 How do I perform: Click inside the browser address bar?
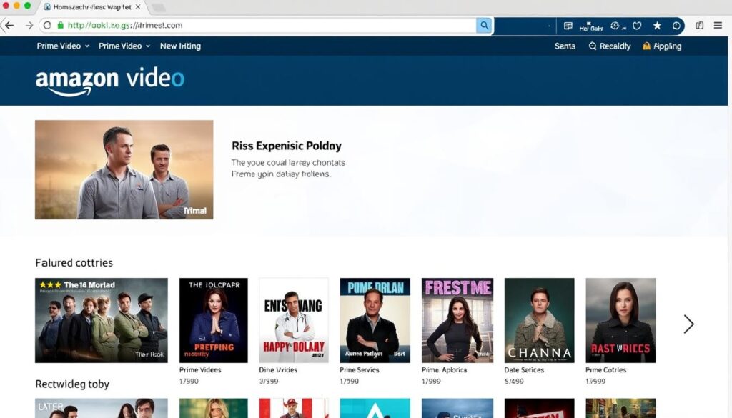250,24
